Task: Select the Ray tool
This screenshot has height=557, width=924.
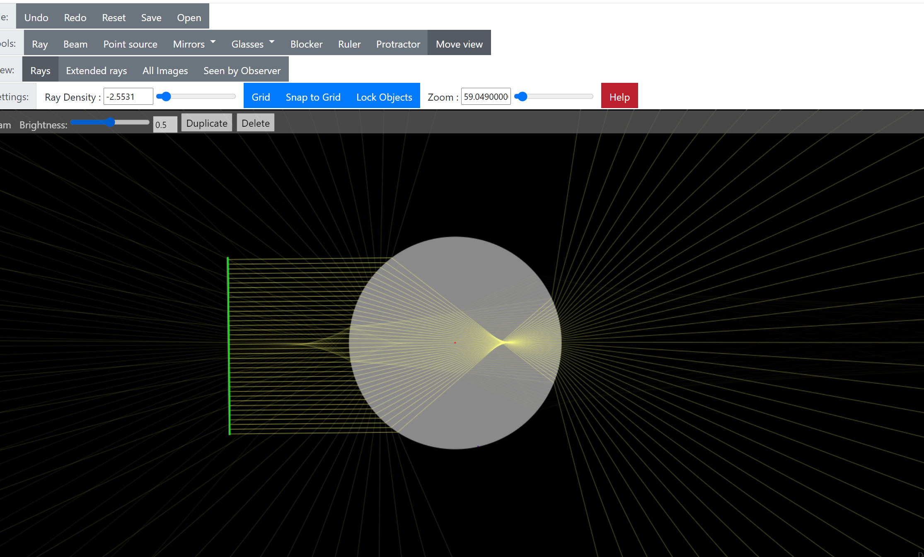Action: pyautogui.click(x=39, y=43)
